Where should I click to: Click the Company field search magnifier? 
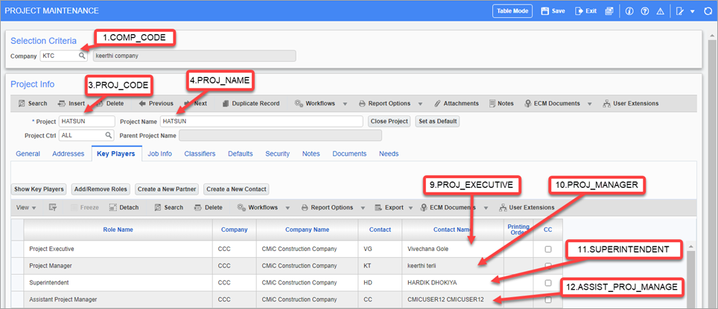coord(81,56)
